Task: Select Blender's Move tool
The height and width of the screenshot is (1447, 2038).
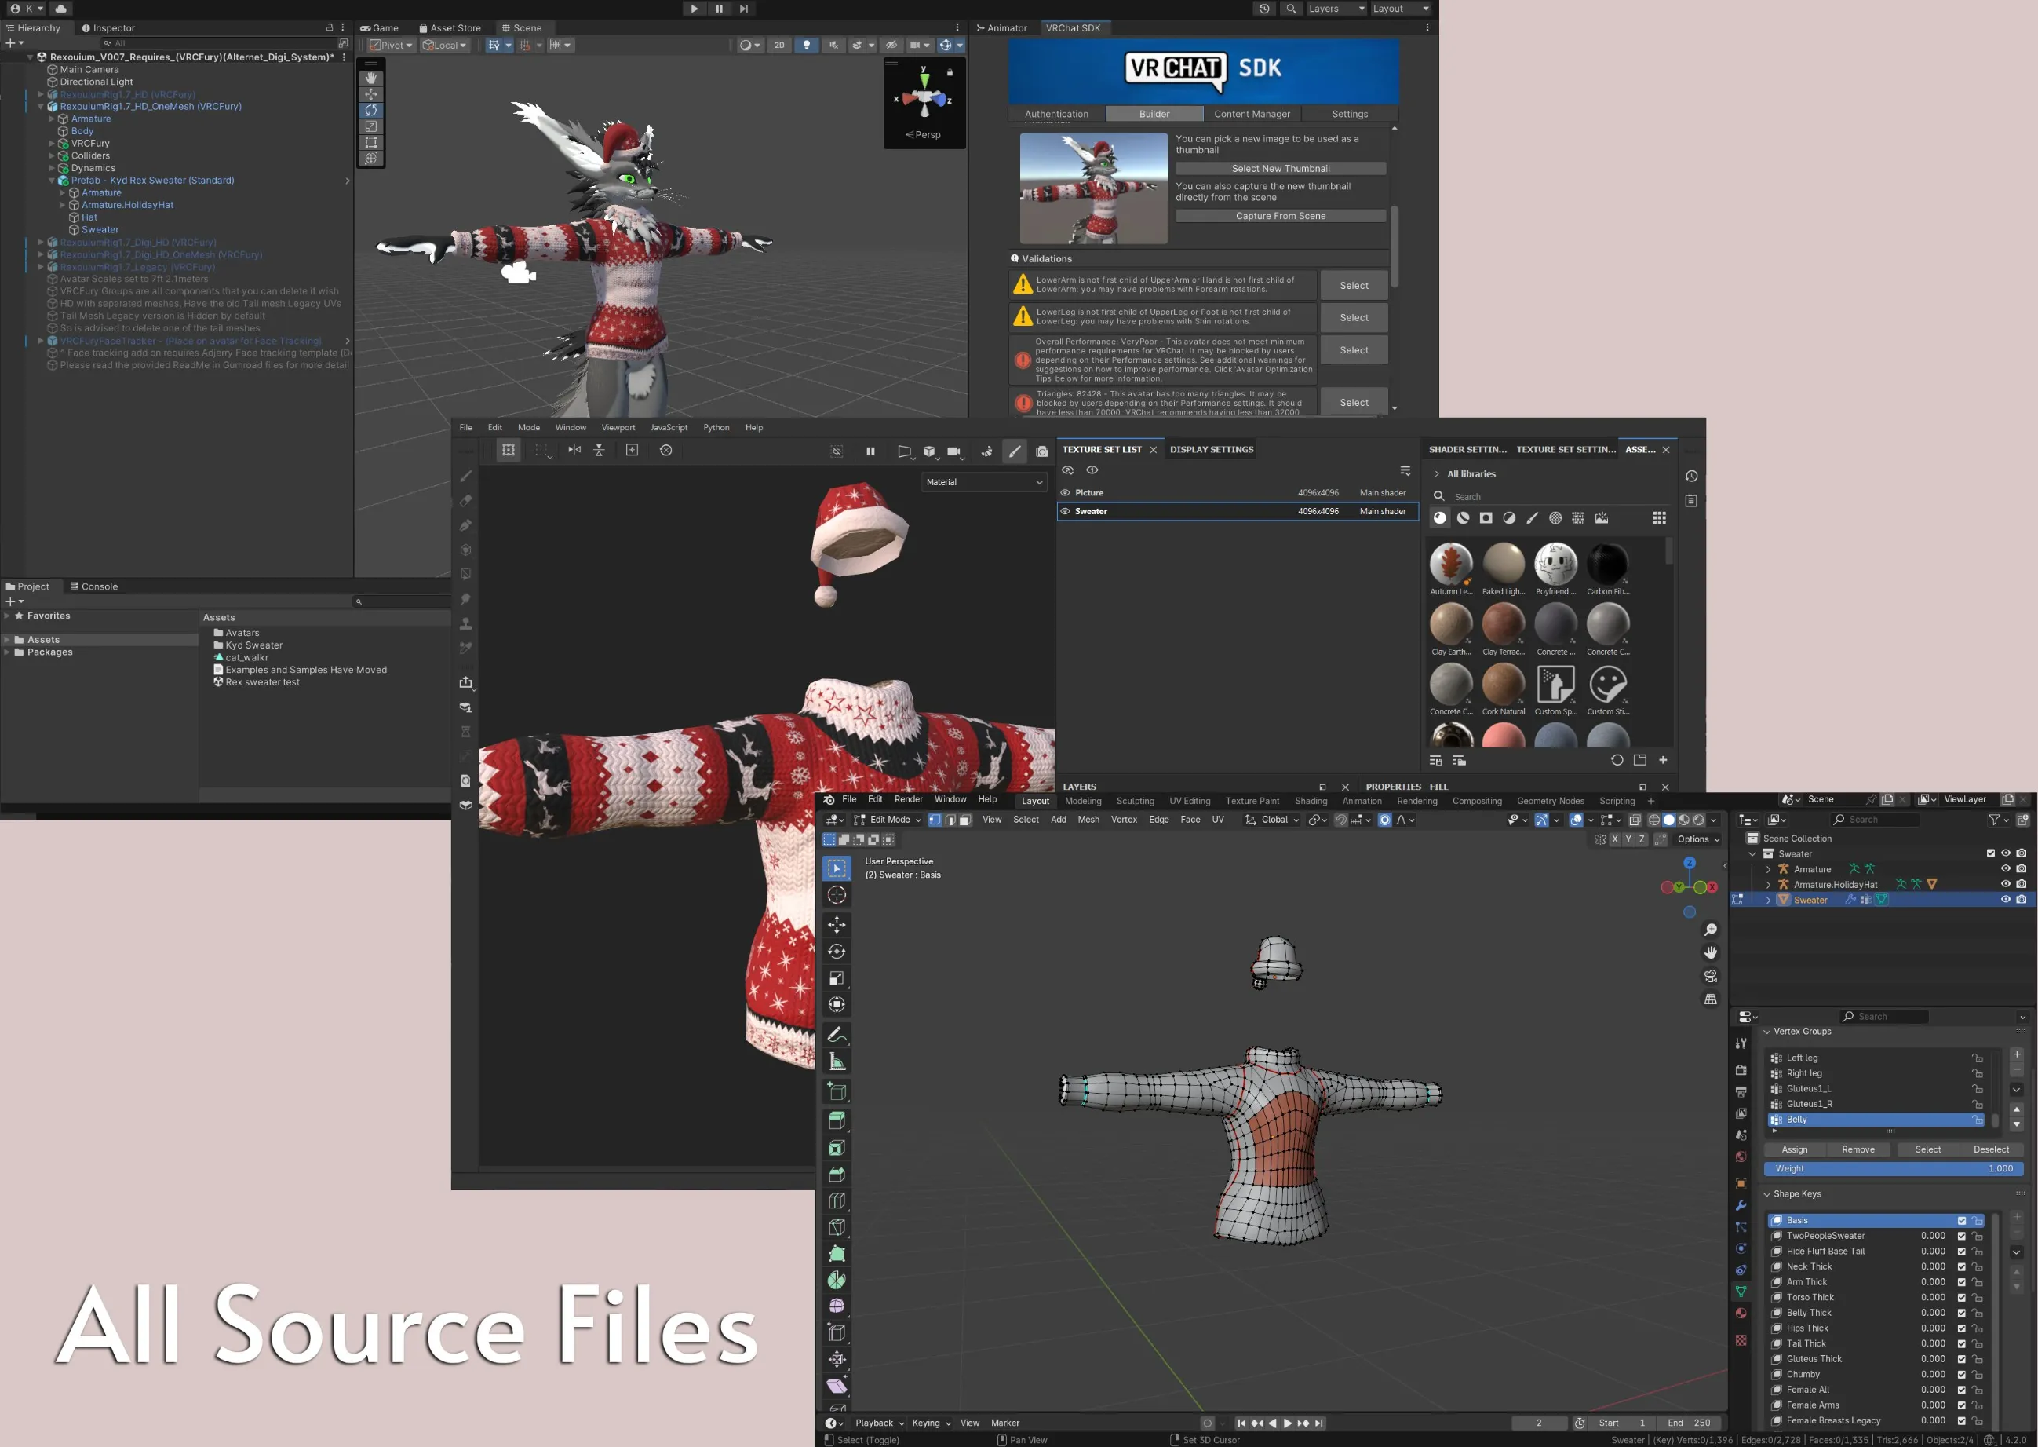Action: coord(836,925)
